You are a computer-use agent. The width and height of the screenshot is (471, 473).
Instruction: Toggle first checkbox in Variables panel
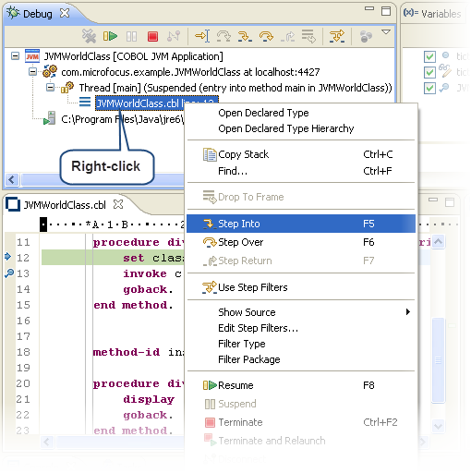point(429,56)
